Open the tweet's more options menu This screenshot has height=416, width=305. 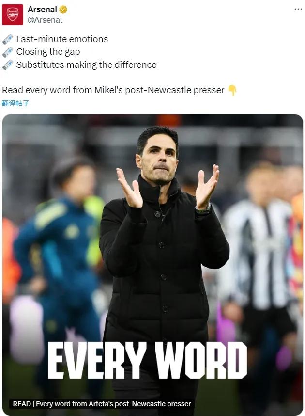(x=298, y=10)
